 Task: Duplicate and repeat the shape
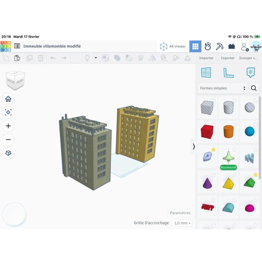pos(29,58)
